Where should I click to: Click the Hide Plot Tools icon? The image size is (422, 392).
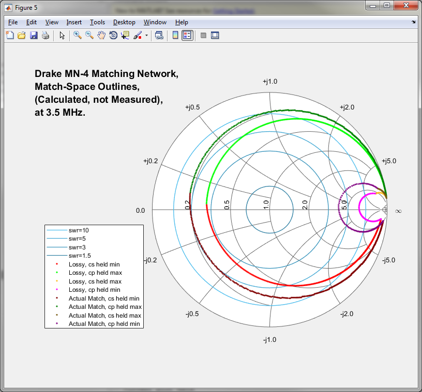point(203,35)
